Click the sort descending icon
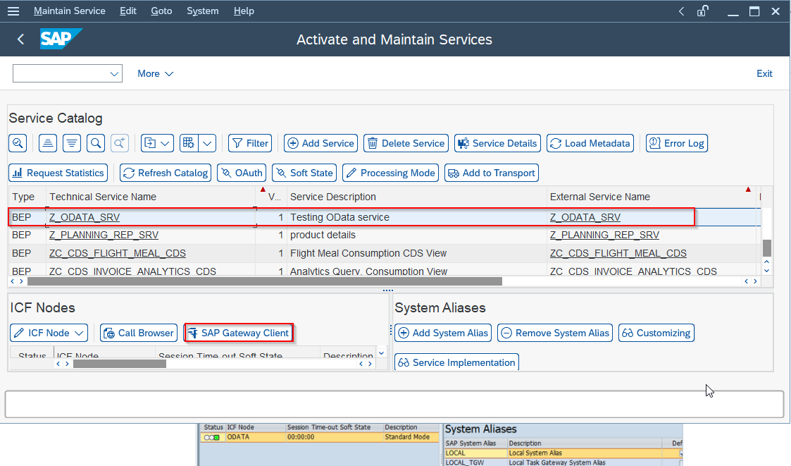 (x=72, y=143)
